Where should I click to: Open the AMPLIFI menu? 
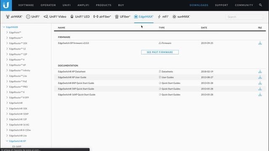coord(83,5)
